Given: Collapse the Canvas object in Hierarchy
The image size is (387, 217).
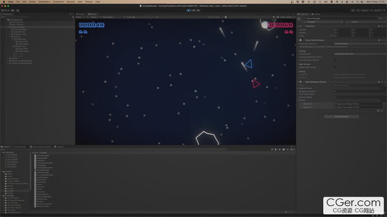Looking at the screenshot, I should pos(10,37).
